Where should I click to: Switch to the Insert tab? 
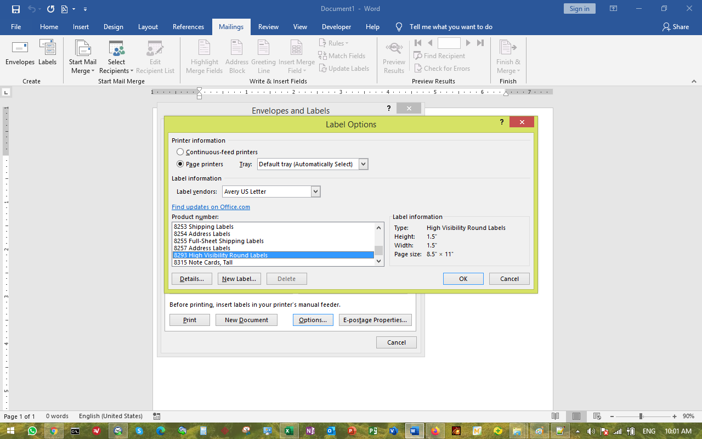pos(81,26)
